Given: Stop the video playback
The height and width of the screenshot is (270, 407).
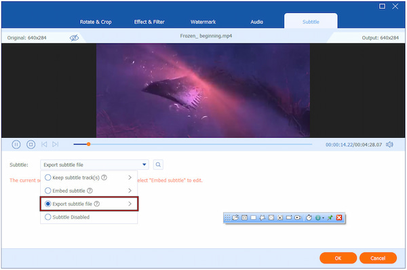Looking at the screenshot, I should 31,144.
